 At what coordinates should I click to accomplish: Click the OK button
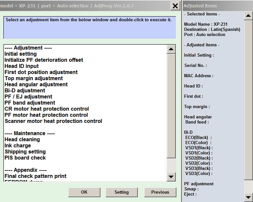84,192
